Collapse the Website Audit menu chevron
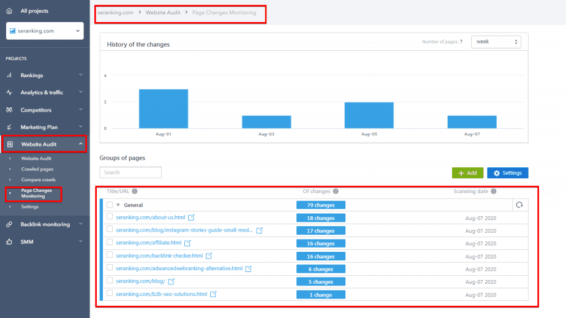Screen dimensions: 566x318 point(80,143)
